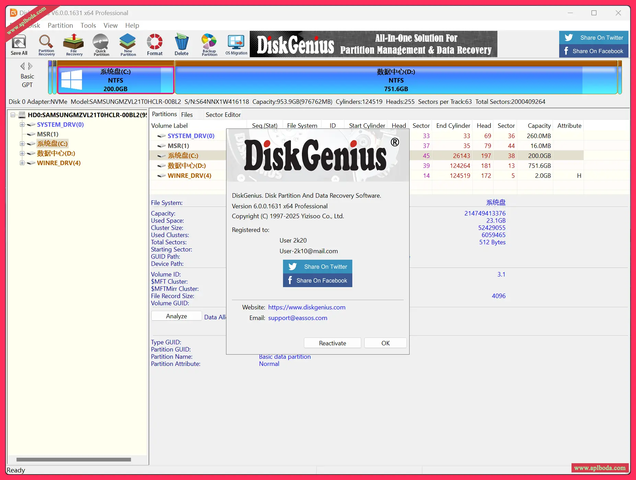Open the diskgenius.com website link

pos(307,307)
